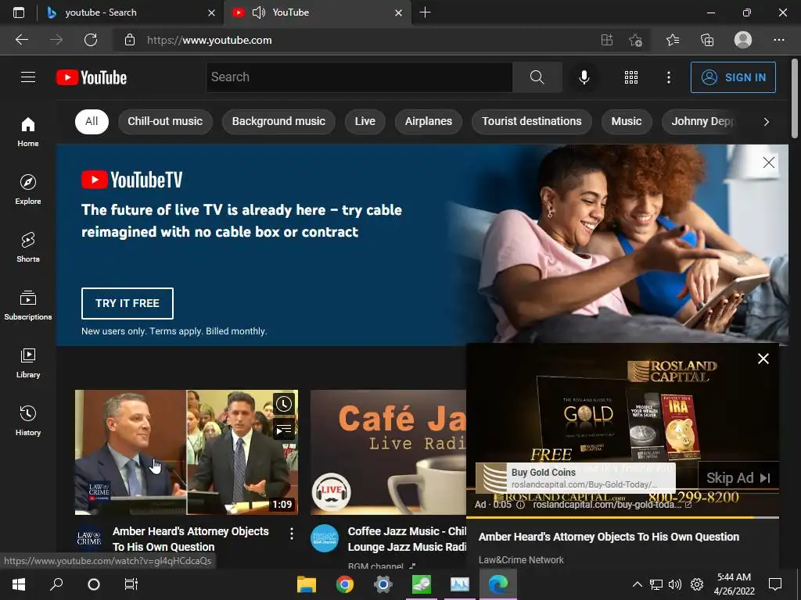
Task: Click the ad progress bar in miniplayer
Action: point(623,517)
